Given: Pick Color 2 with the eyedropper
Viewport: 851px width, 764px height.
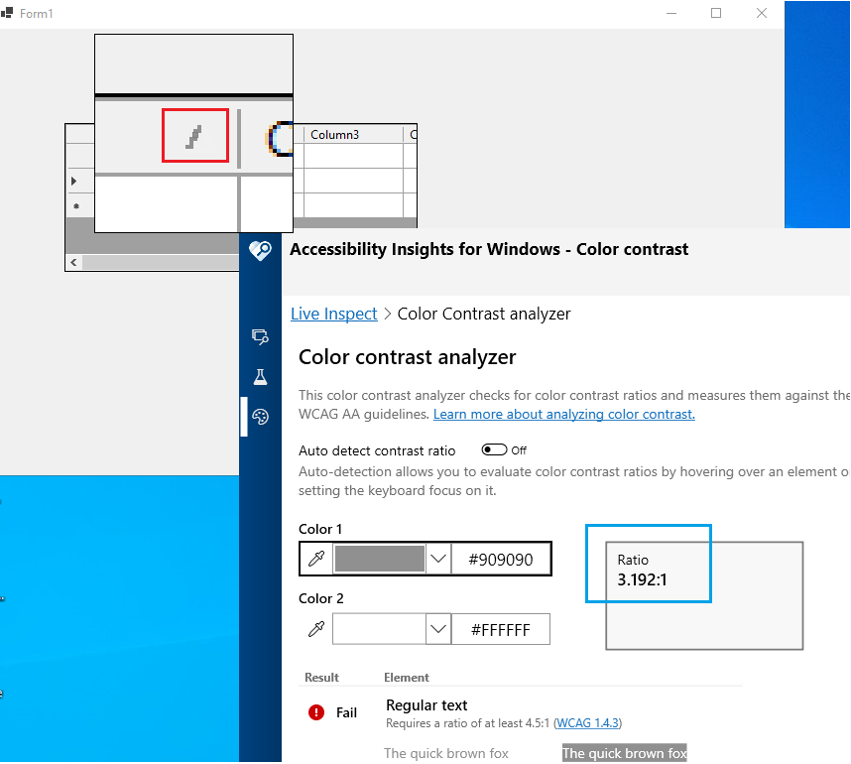Looking at the screenshot, I should click(315, 628).
